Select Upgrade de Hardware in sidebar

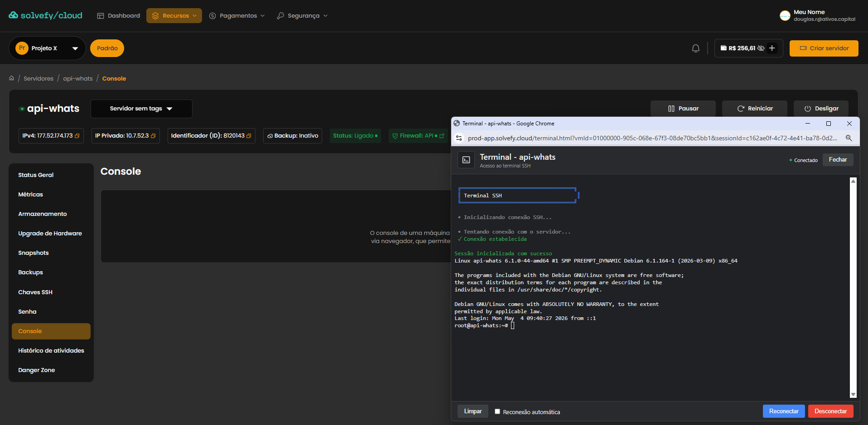(51, 233)
